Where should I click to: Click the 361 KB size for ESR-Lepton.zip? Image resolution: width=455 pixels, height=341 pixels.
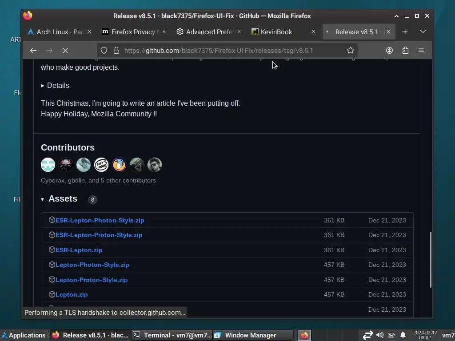tap(334, 250)
